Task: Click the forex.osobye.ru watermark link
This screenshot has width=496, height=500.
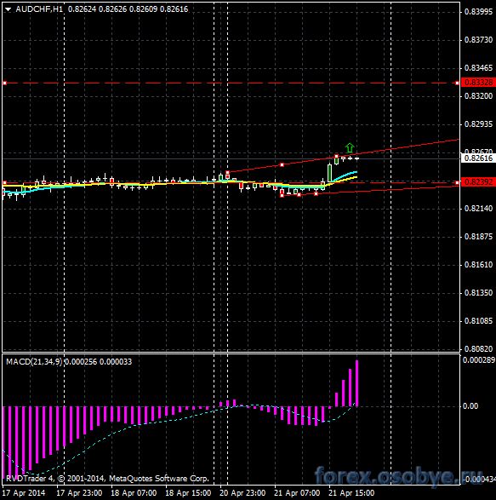Action: coord(398,476)
